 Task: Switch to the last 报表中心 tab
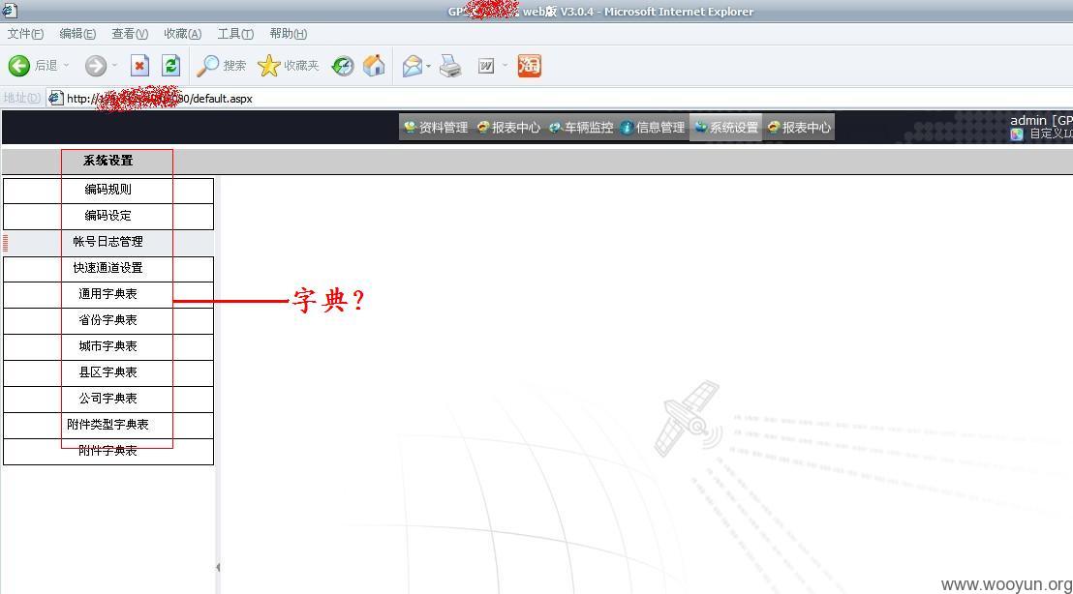click(x=799, y=127)
